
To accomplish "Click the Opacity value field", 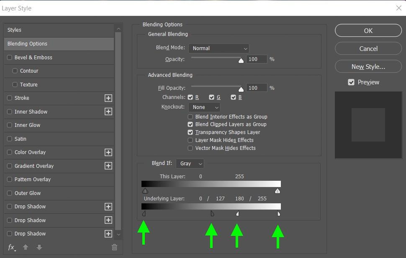I will (256, 59).
